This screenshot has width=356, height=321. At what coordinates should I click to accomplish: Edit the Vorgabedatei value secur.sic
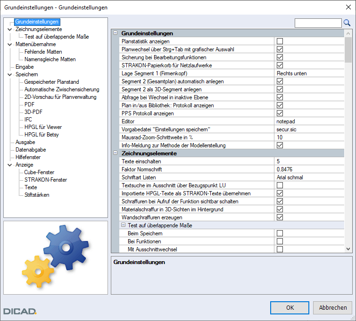tap(309, 129)
